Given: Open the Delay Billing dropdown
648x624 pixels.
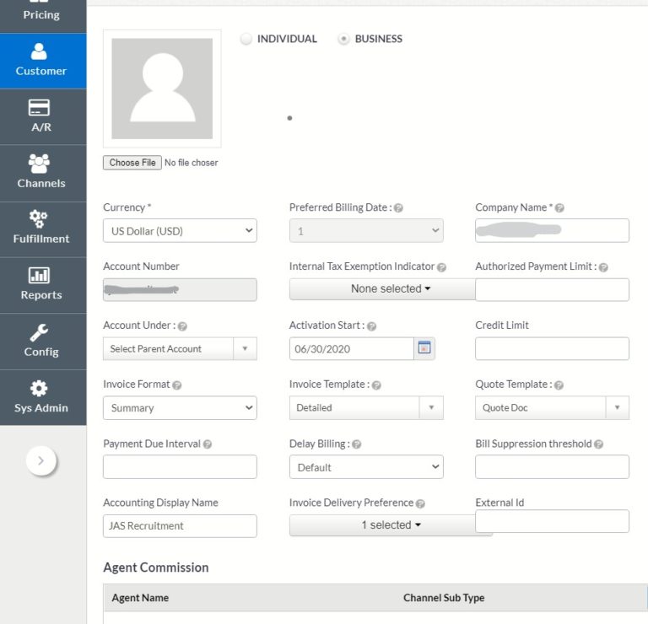Looking at the screenshot, I should pyautogui.click(x=366, y=467).
